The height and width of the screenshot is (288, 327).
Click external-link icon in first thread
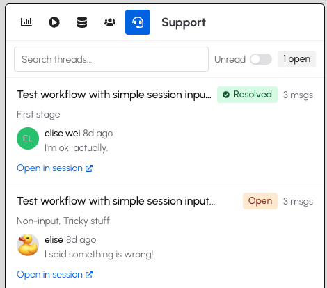pyautogui.click(x=89, y=168)
